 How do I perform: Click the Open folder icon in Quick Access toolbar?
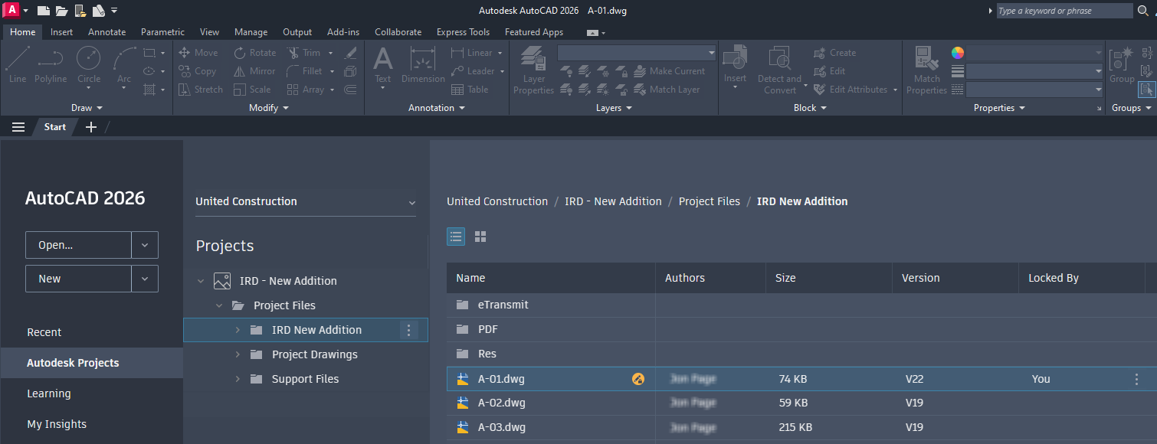click(61, 11)
